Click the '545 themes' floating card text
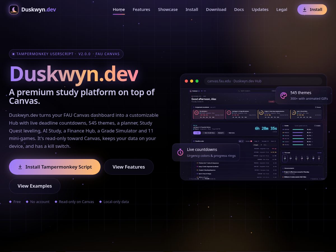The height and width of the screenshot is (252, 336). click(301, 93)
